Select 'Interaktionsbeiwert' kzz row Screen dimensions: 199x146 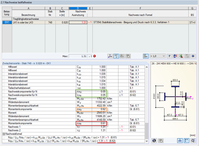coord(73,84)
